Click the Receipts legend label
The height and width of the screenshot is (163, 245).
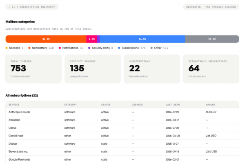(x=15, y=48)
